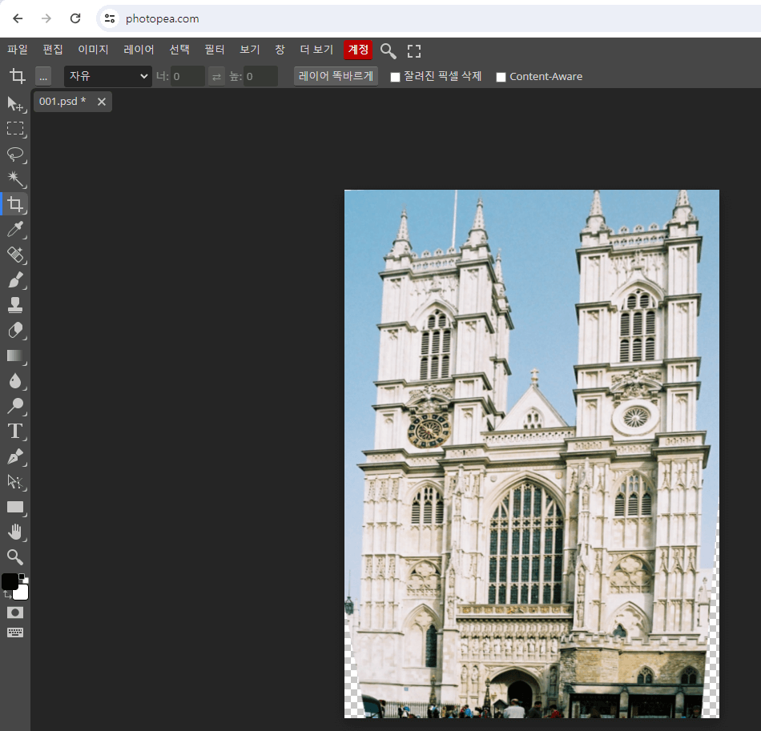Image resolution: width=761 pixels, height=731 pixels.
Task: Open the 파일 menu
Action: coord(18,50)
